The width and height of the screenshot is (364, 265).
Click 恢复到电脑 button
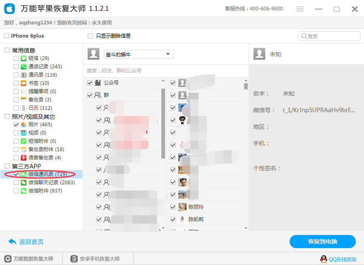(x=323, y=241)
